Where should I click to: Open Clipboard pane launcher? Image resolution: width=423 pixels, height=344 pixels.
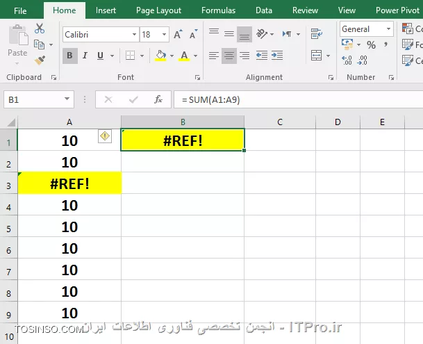coord(53,78)
